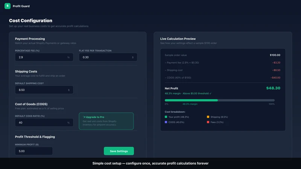The height and width of the screenshot is (169, 301).
Task: Click the Live Calculation Preview heading
Action: [178, 39]
